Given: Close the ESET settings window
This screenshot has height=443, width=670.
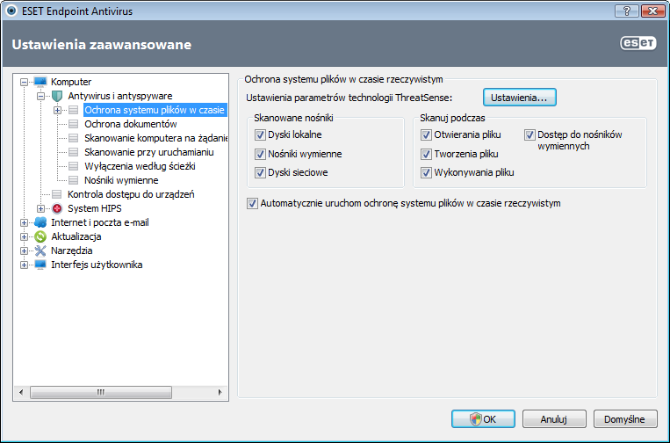Looking at the screenshot, I should 652,11.
